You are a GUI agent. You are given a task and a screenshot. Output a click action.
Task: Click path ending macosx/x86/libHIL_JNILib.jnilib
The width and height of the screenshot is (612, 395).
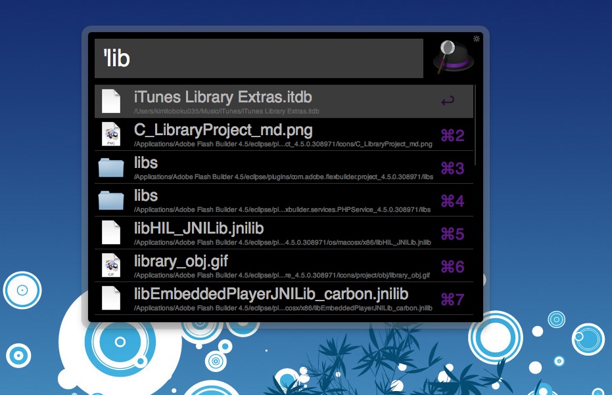282,242
